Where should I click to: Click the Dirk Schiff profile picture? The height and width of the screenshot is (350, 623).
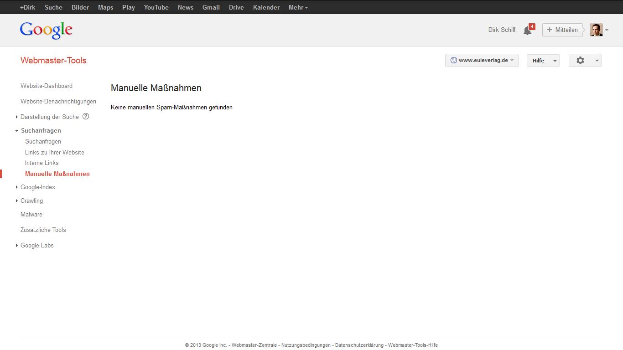pos(596,30)
